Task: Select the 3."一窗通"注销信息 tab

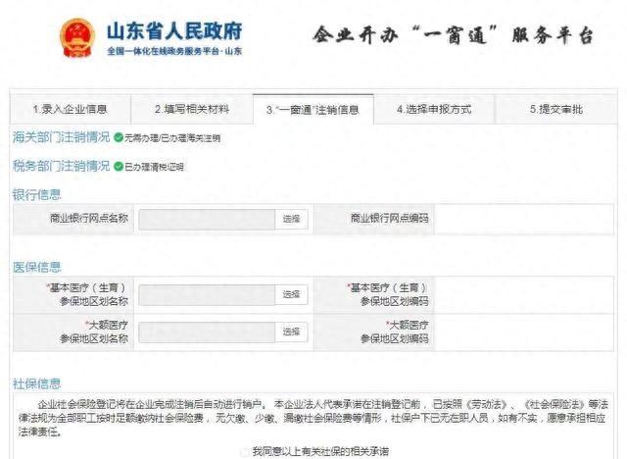Action: point(313,110)
